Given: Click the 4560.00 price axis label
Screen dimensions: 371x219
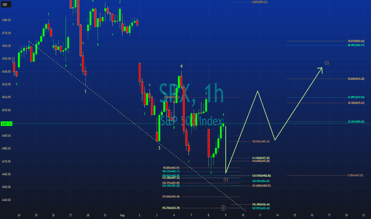Looking at the screenshot, I should tap(6, 46).
